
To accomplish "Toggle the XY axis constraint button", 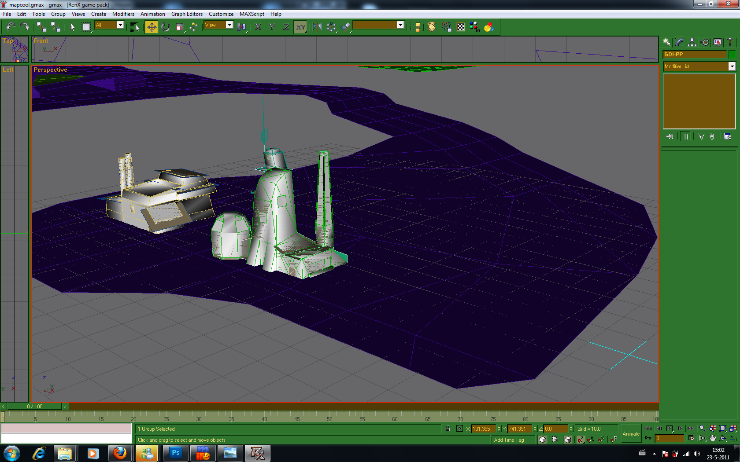I will pos(300,27).
